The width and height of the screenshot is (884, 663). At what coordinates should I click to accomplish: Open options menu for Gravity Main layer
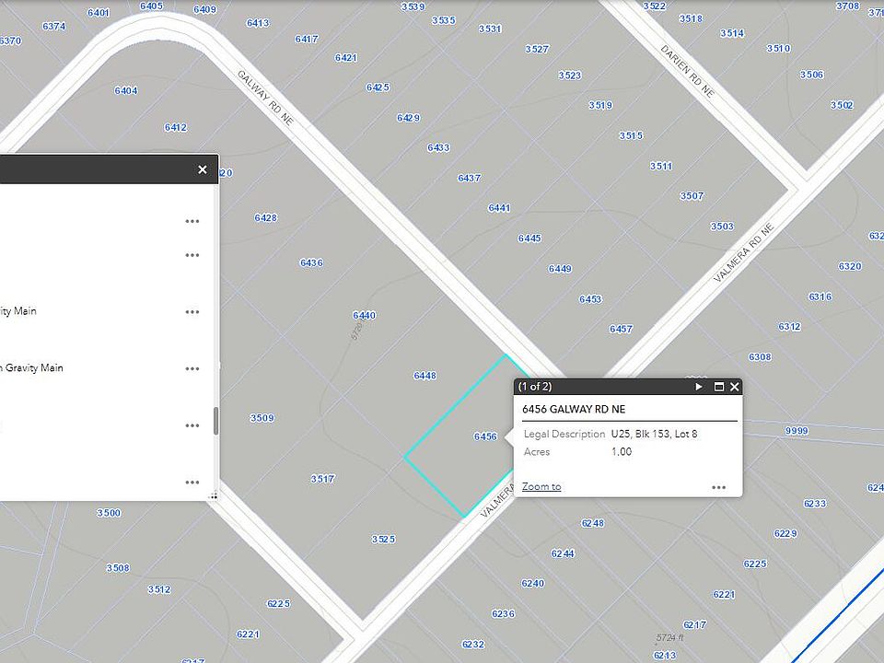(192, 368)
